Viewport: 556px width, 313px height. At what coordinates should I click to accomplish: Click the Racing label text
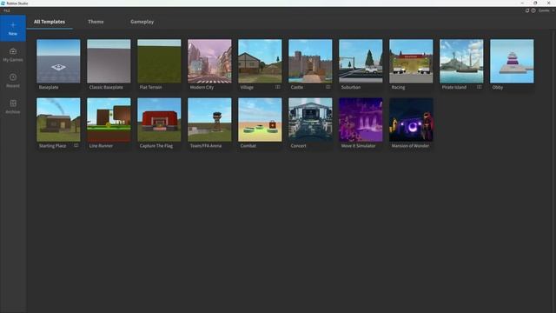(398, 87)
